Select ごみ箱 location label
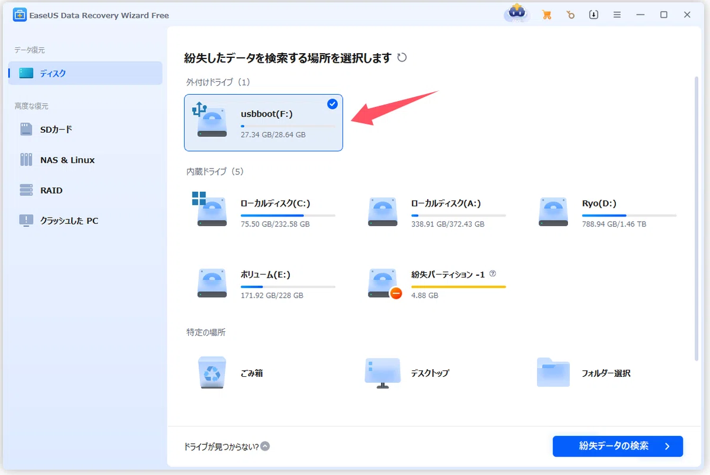This screenshot has height=475, width=710. pyautogui.click(x=251, y=373)
